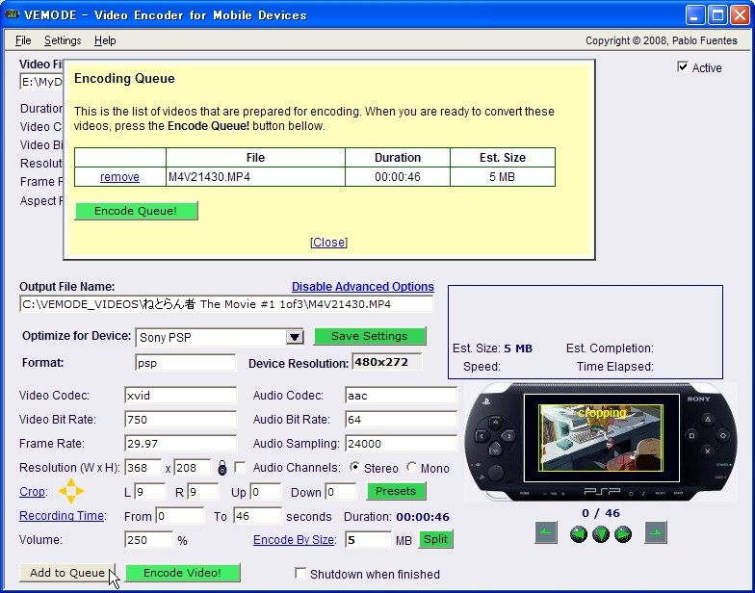755x593 pixels.
Task: Click the 00:00:46 duration cell in queue table
Action: [398, 177]
